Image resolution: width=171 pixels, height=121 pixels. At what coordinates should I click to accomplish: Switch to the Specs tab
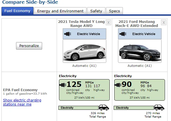click(114, 11)
